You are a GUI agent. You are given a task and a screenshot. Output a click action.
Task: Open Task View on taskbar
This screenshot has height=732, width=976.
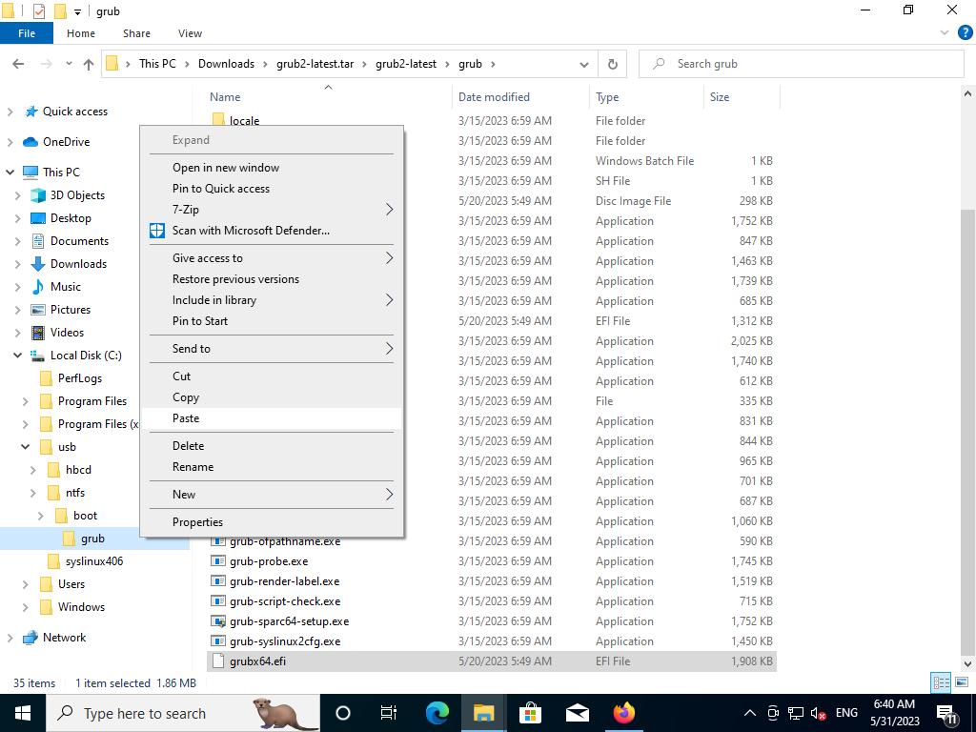pos(389,713)
